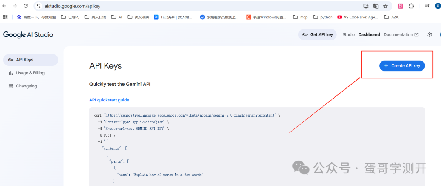Click the -X POST line in code
The image size is (441, 186).
107,135
